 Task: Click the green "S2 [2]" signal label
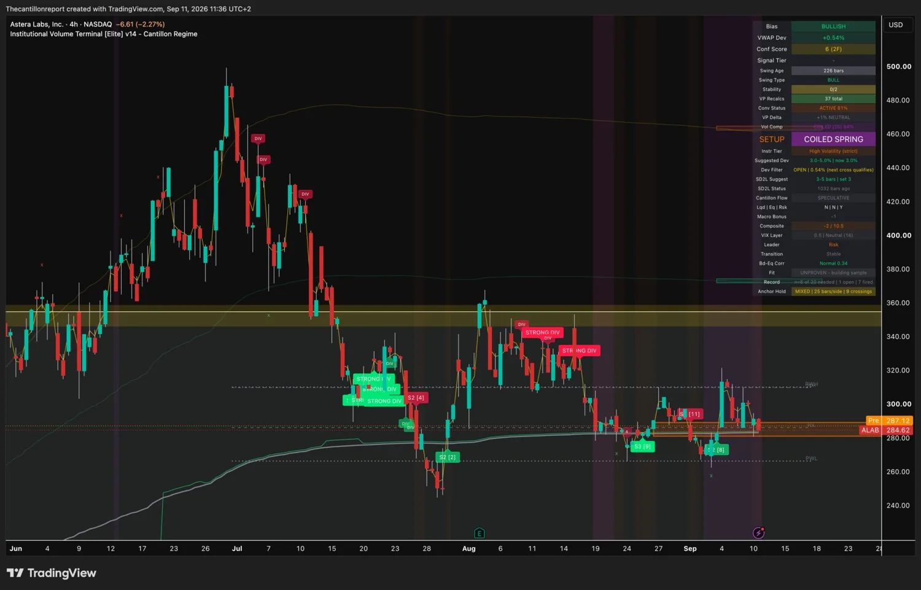tap(447, 457)
